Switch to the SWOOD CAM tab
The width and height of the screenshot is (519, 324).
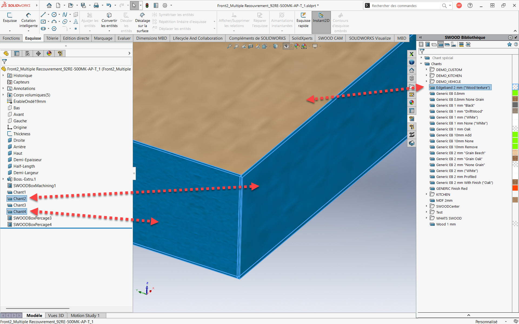pos(330,38)
